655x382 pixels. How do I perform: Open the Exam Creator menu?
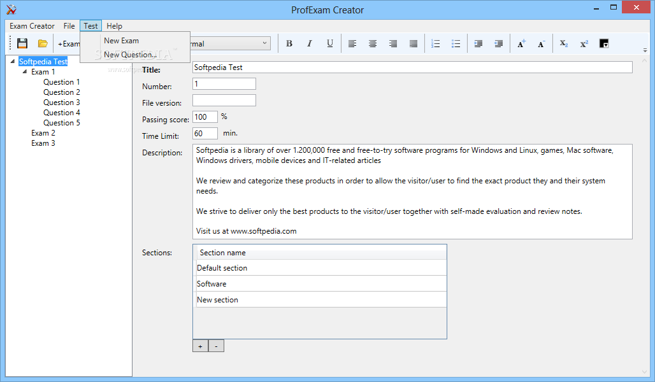[x=32, y=26]
